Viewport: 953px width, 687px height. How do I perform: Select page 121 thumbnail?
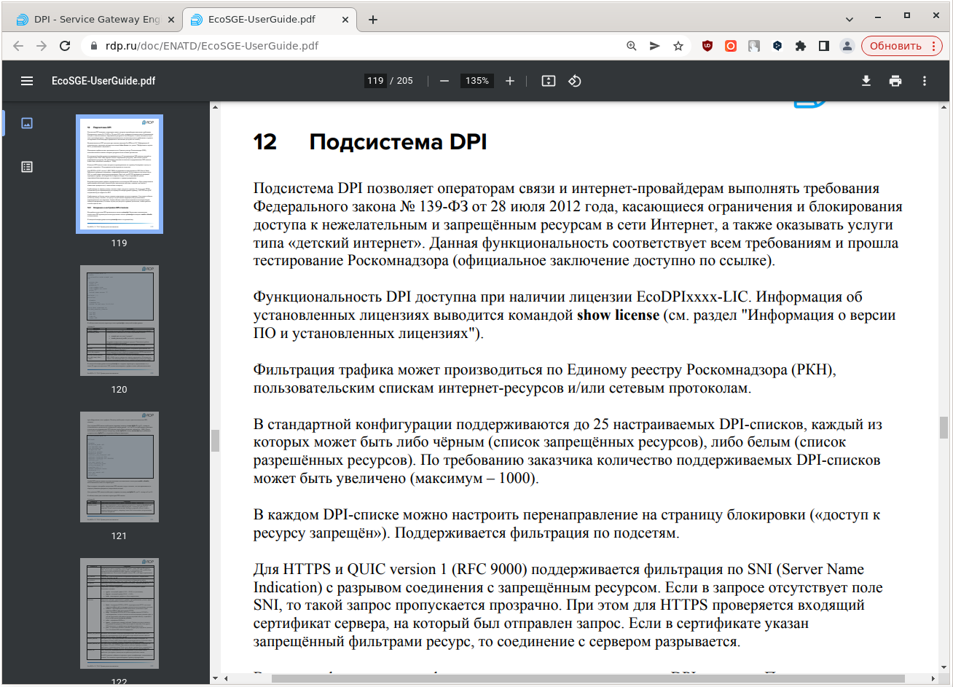pos(119,467)
